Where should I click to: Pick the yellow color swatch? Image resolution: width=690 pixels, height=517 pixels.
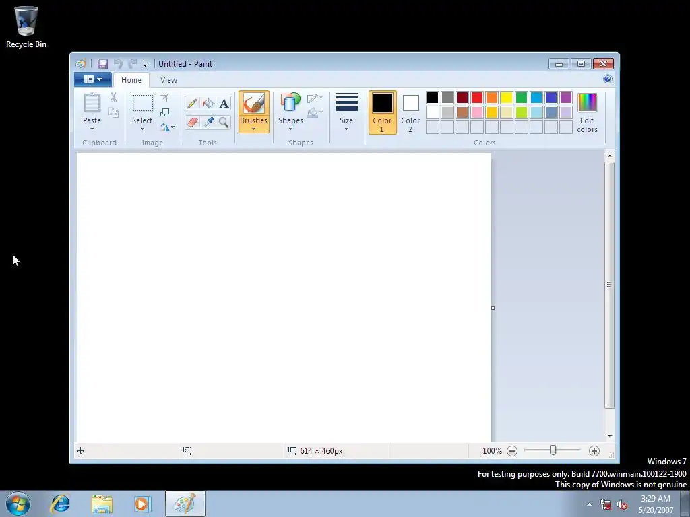pyautogui.click(x=507, y=98)
